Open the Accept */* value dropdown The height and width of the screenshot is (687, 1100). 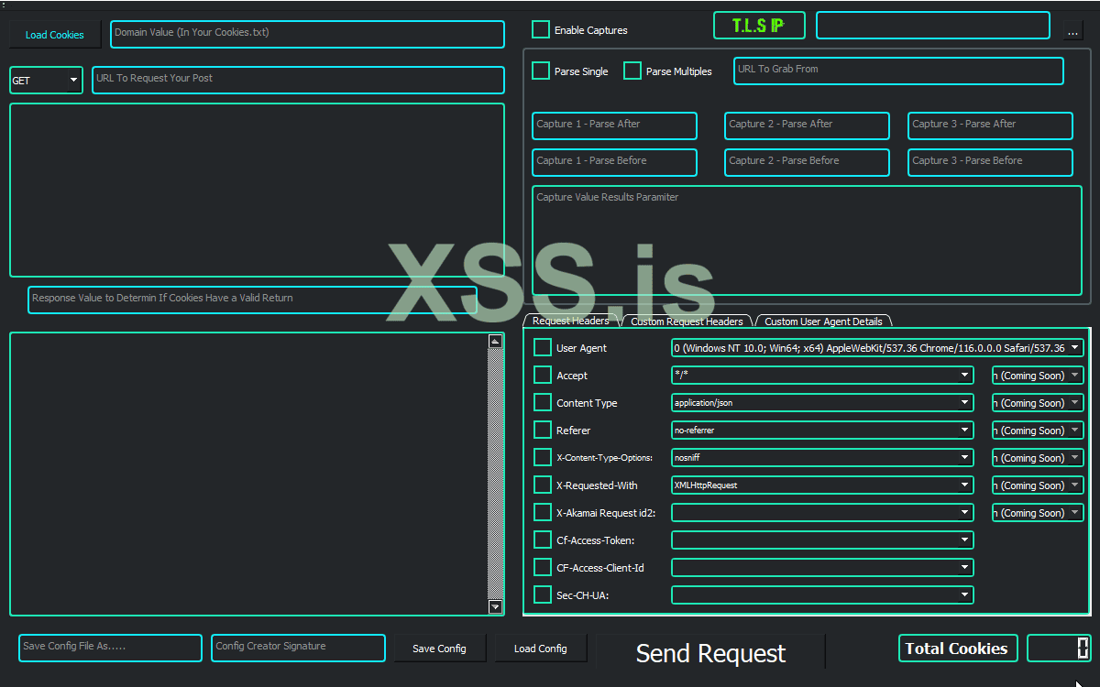pyautogui.click(x=822, y=375)
